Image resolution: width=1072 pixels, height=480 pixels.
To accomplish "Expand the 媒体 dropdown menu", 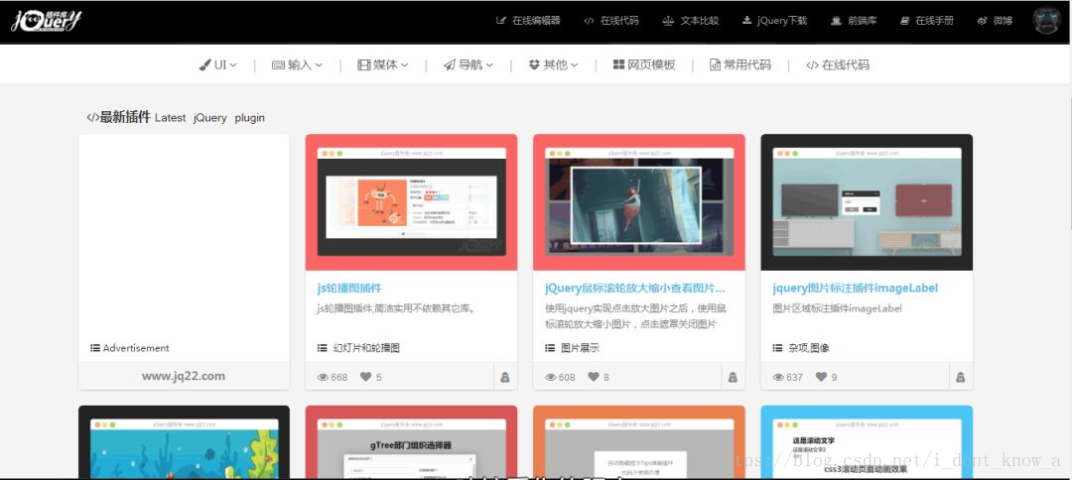I will click(x=383, y=64).
